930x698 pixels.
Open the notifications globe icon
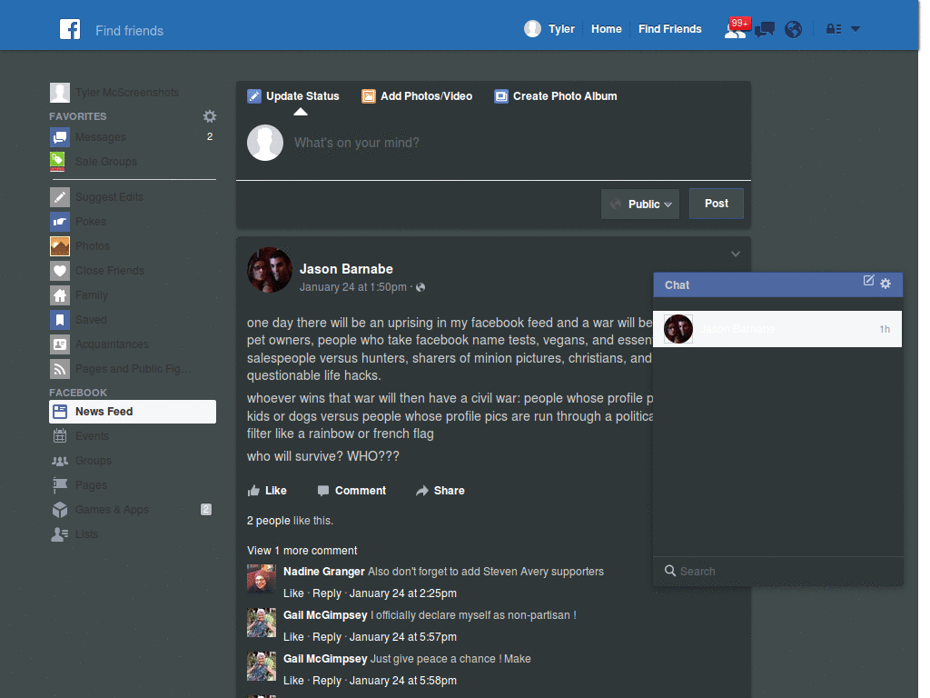point(793,29)
